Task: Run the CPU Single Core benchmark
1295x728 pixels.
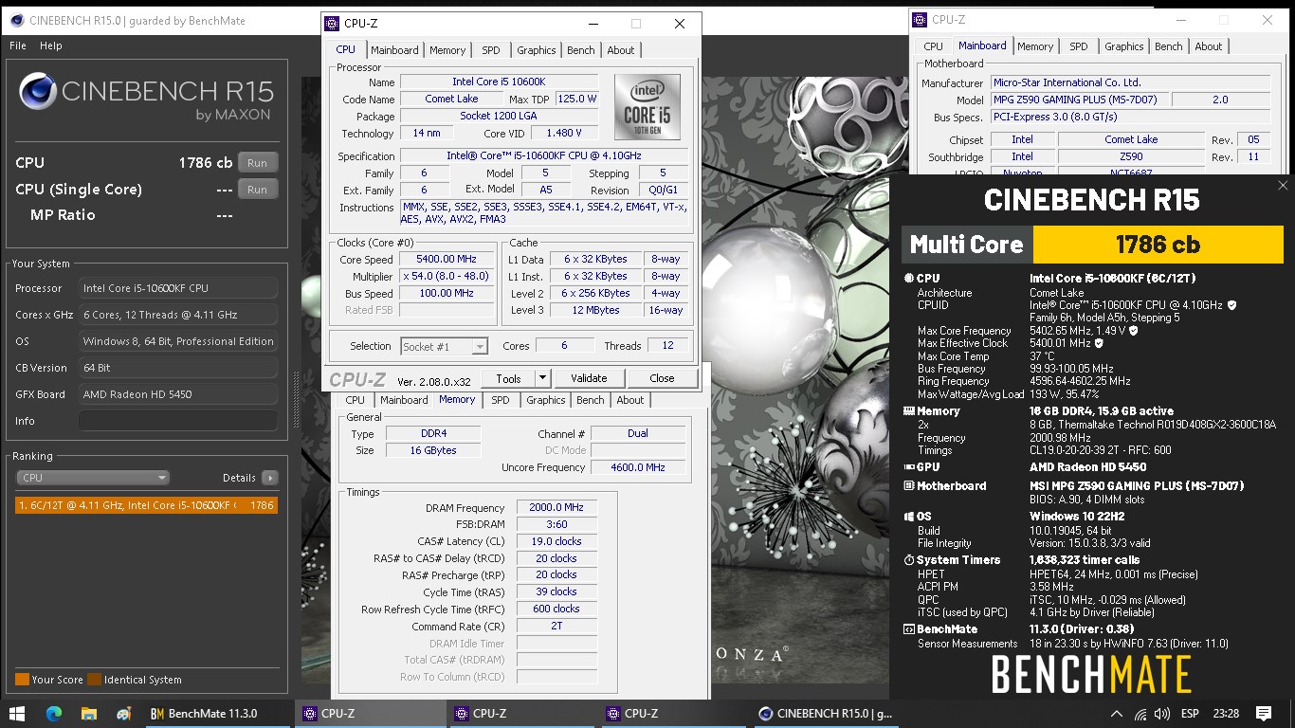Action: point(258,190)
